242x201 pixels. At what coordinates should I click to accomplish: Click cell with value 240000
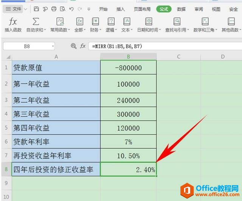(x=129, y=100)
